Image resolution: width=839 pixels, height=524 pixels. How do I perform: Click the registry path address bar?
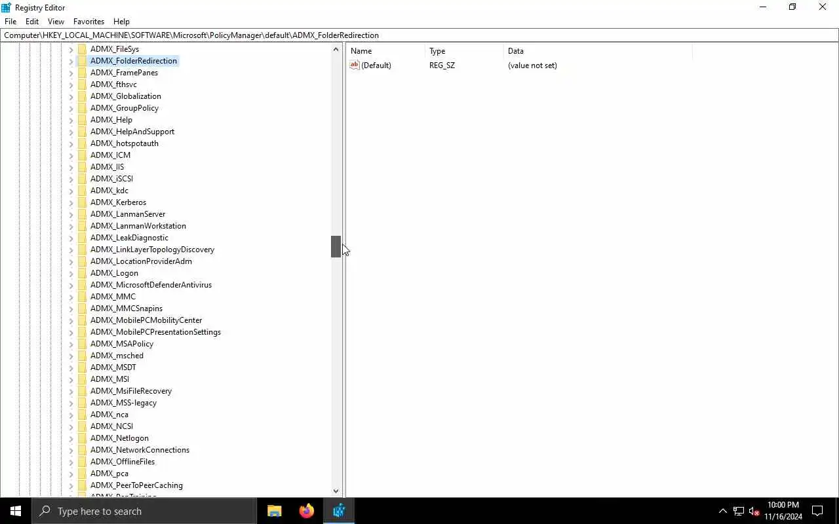[x=419, y=35]
